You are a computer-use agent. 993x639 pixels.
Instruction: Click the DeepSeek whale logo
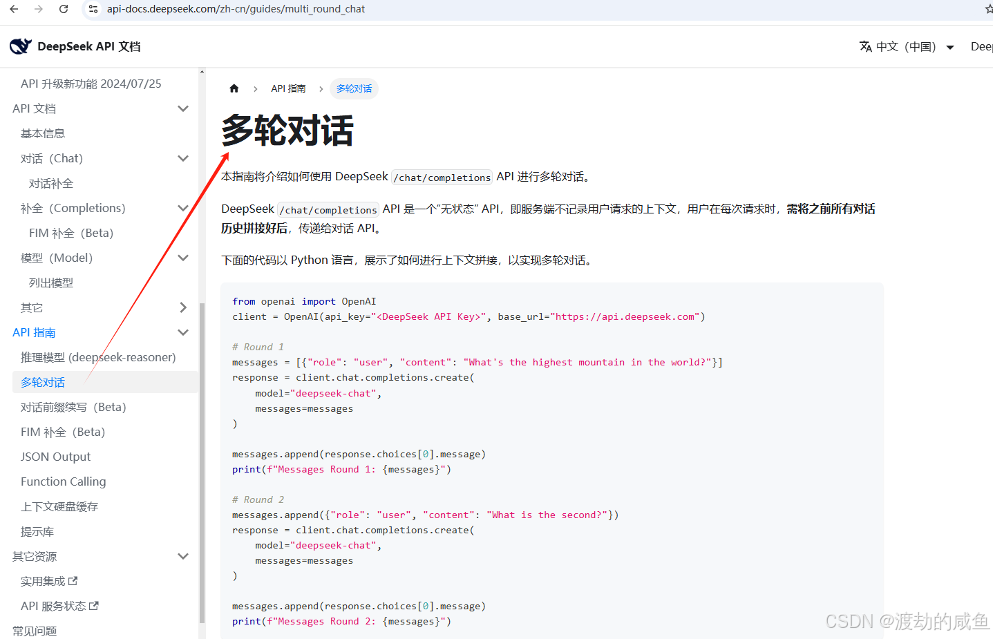point(21,46)
